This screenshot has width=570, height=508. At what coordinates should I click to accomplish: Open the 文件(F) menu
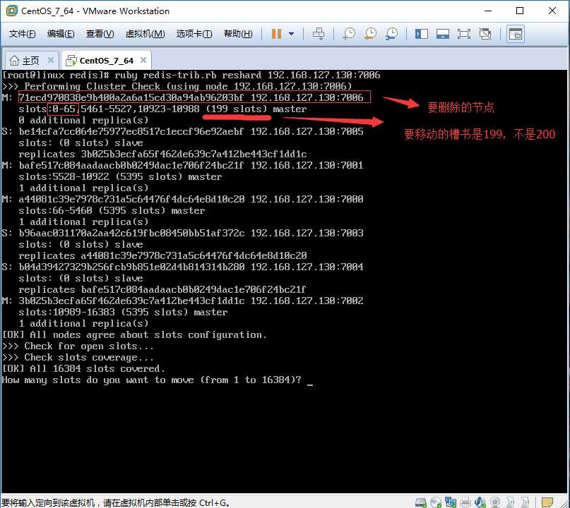tap(22, 34)
